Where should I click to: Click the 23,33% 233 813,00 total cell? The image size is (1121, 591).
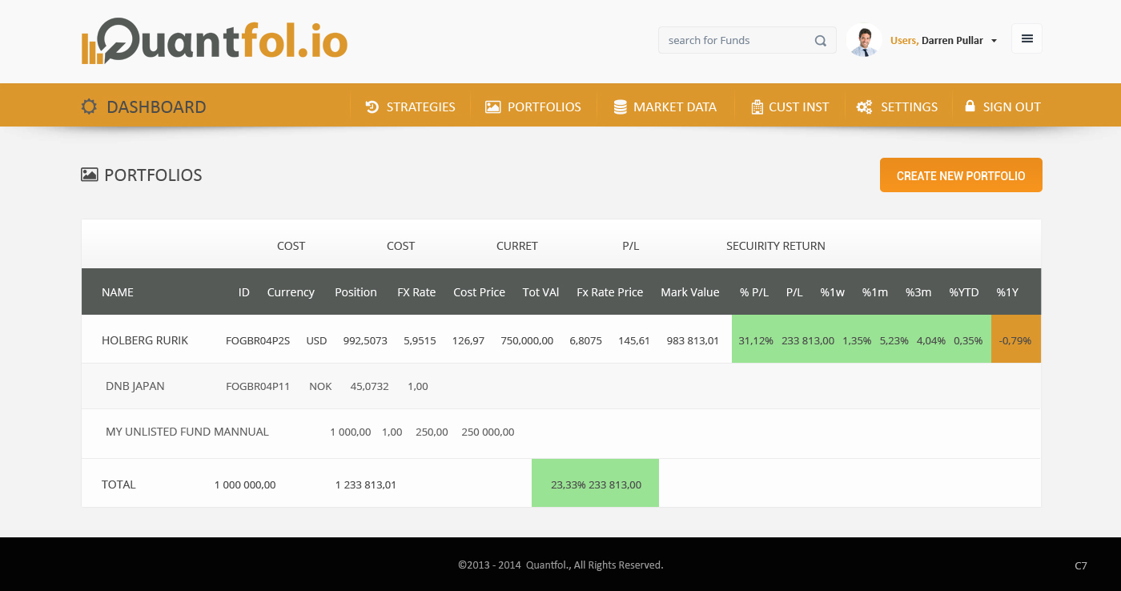point(596,483)
